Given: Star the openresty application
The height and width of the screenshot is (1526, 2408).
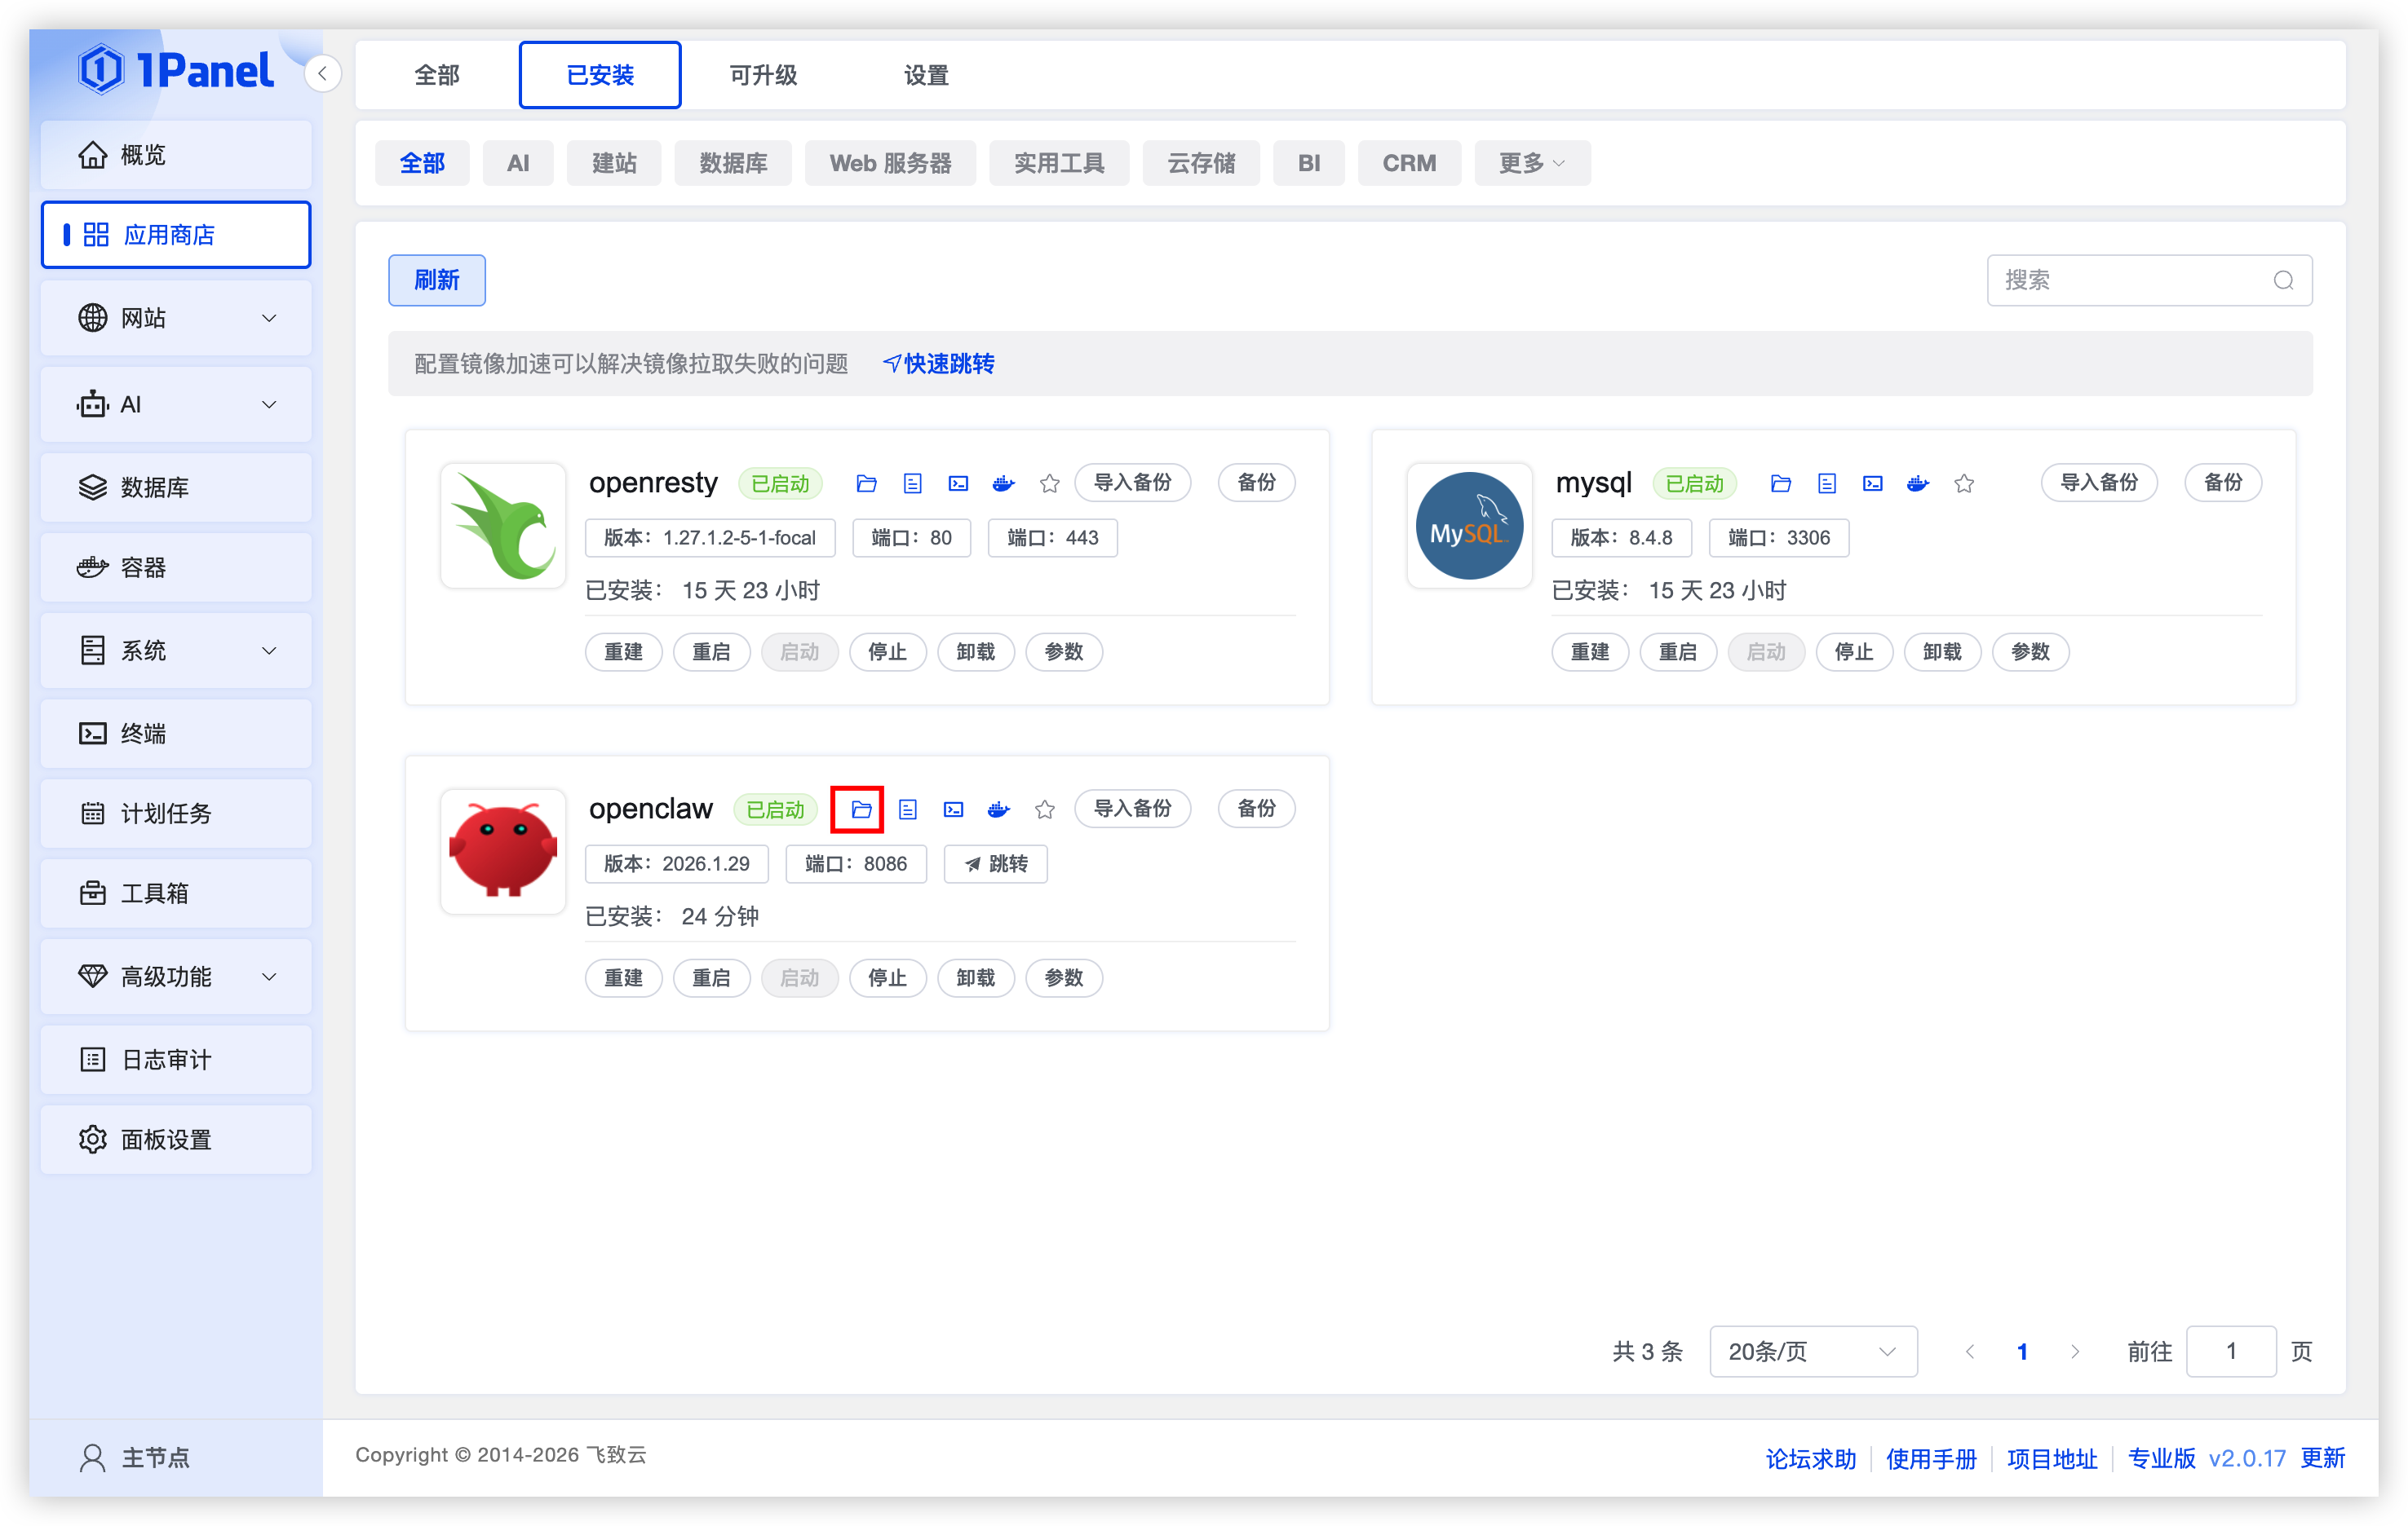Looking at the screenshot, I should click(x=1049, y=483).
